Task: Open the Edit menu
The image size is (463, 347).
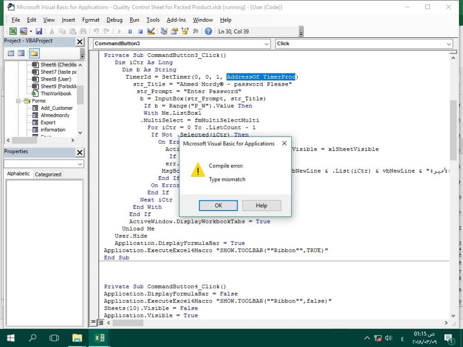Action: point(31,20)
